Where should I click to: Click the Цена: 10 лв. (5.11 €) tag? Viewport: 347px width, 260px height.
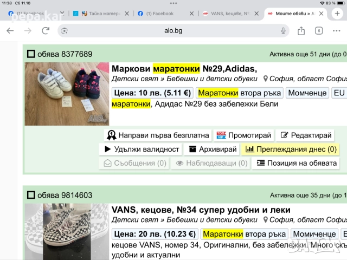pyautogui.click(x=152, y=93)
